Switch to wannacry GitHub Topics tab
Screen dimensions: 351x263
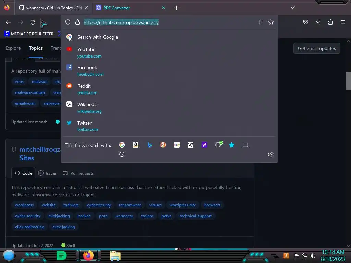click(54, 8)
